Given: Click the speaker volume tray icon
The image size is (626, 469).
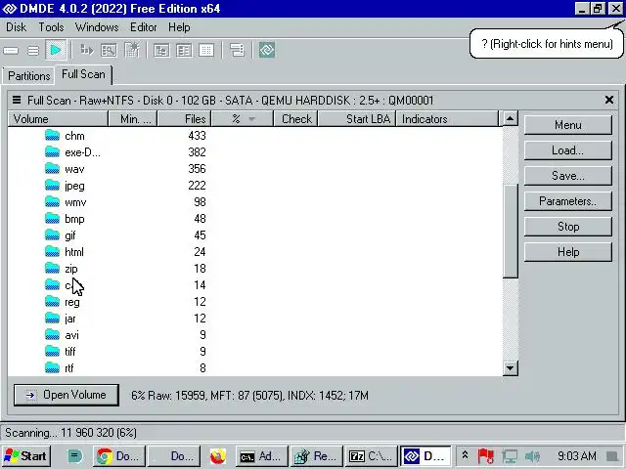Looking at the screenshot, I should click(x=532, y=456).
